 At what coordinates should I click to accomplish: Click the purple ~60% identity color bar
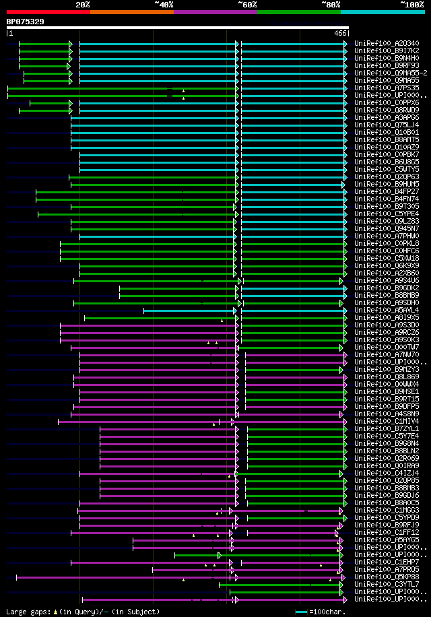[215, 12]
